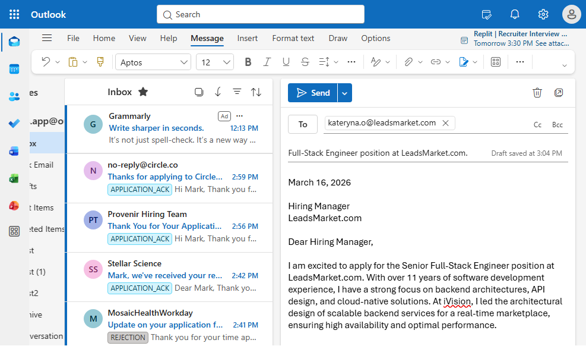The width and height of the screenshot is (586, 346).
Task: Switch to the Insert ribbon tab
Action: pos(248,38)
